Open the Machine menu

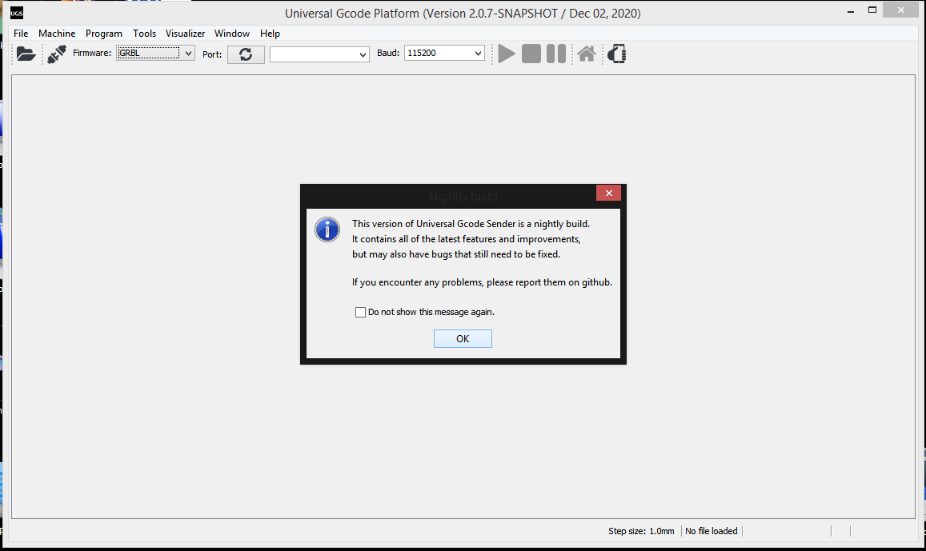pyautogui.click(x=57, y=34)
